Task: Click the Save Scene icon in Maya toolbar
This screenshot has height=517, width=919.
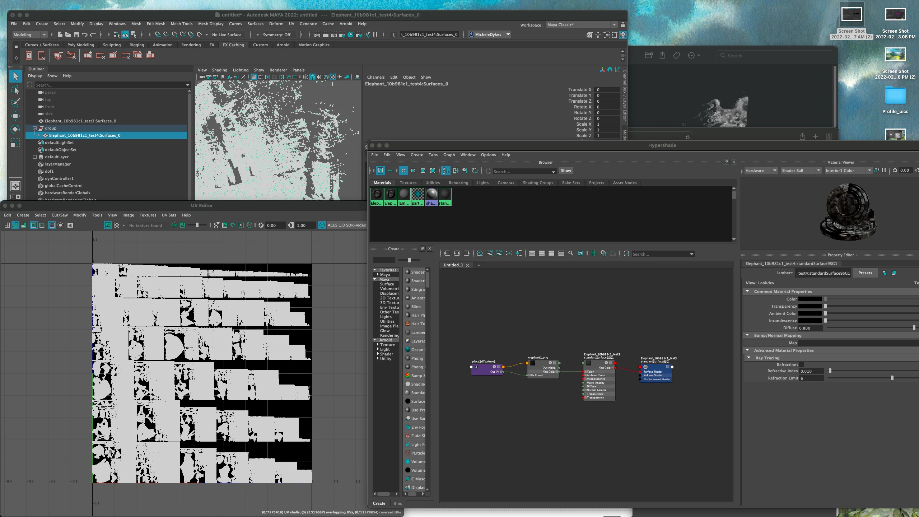Action: click(x=76, y=34)
